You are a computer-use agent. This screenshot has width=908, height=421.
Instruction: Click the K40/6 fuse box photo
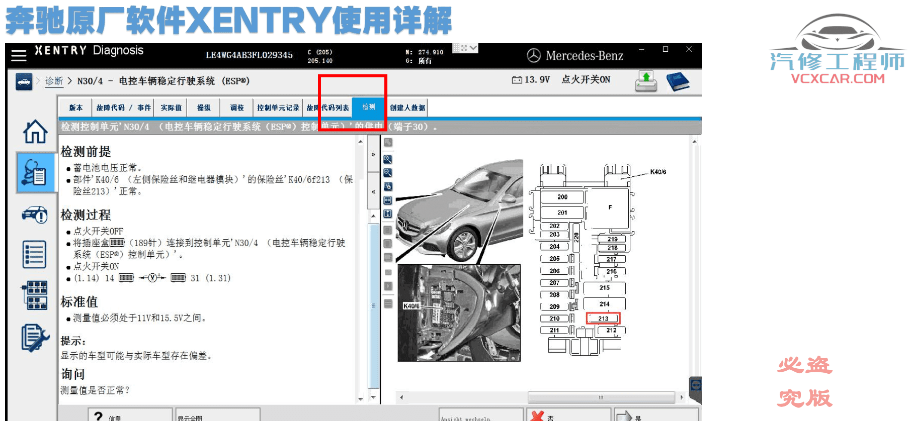click(x=459, y=312)
